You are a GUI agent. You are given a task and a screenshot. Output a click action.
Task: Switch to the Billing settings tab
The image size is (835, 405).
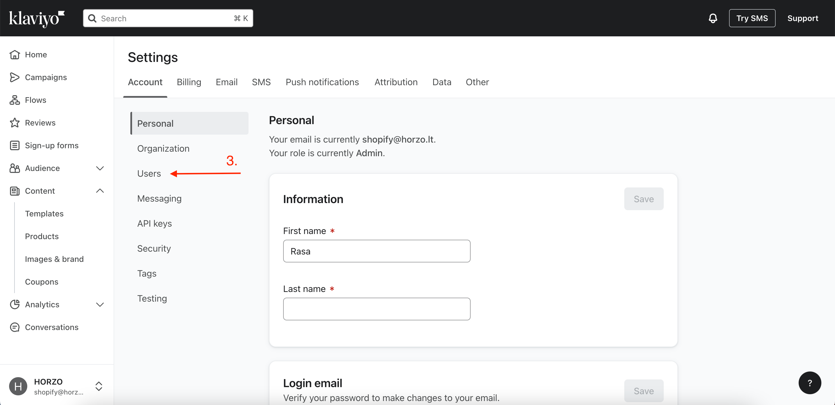189,82
